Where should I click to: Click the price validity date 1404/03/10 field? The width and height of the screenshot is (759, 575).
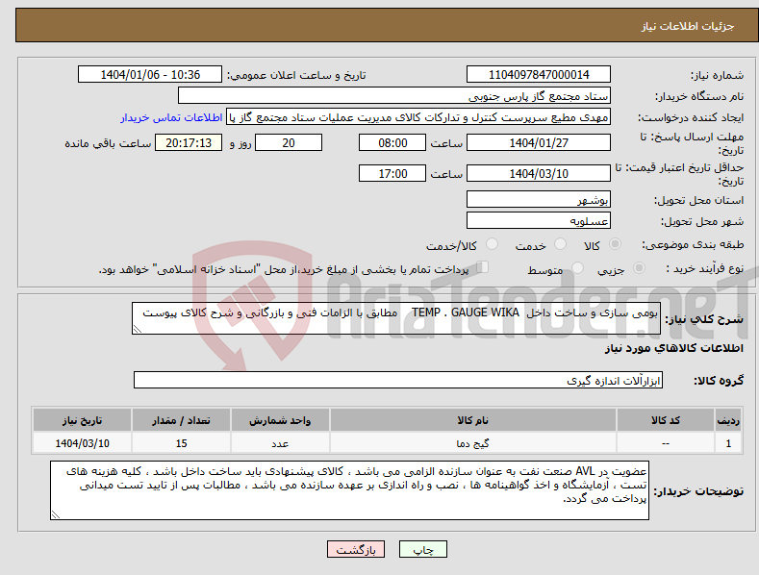tap(539, 173)
